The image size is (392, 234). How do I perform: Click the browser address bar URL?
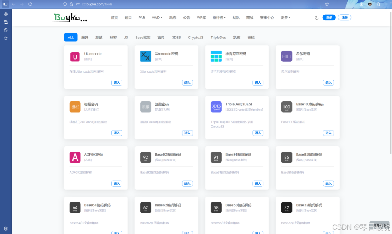coord(97,4)
